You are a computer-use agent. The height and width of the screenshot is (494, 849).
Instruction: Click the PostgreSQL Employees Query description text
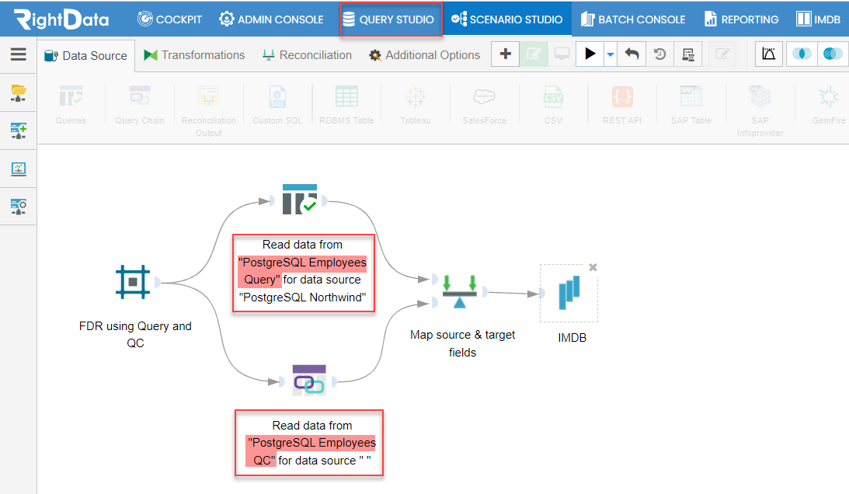click(x=303, y=271)
